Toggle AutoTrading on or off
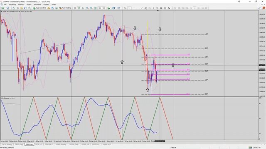This screenshot has width=266, height=149. 65,8
